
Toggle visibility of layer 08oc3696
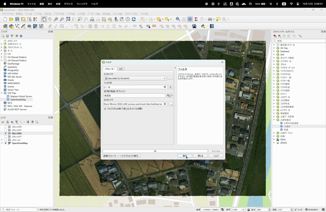6,127
